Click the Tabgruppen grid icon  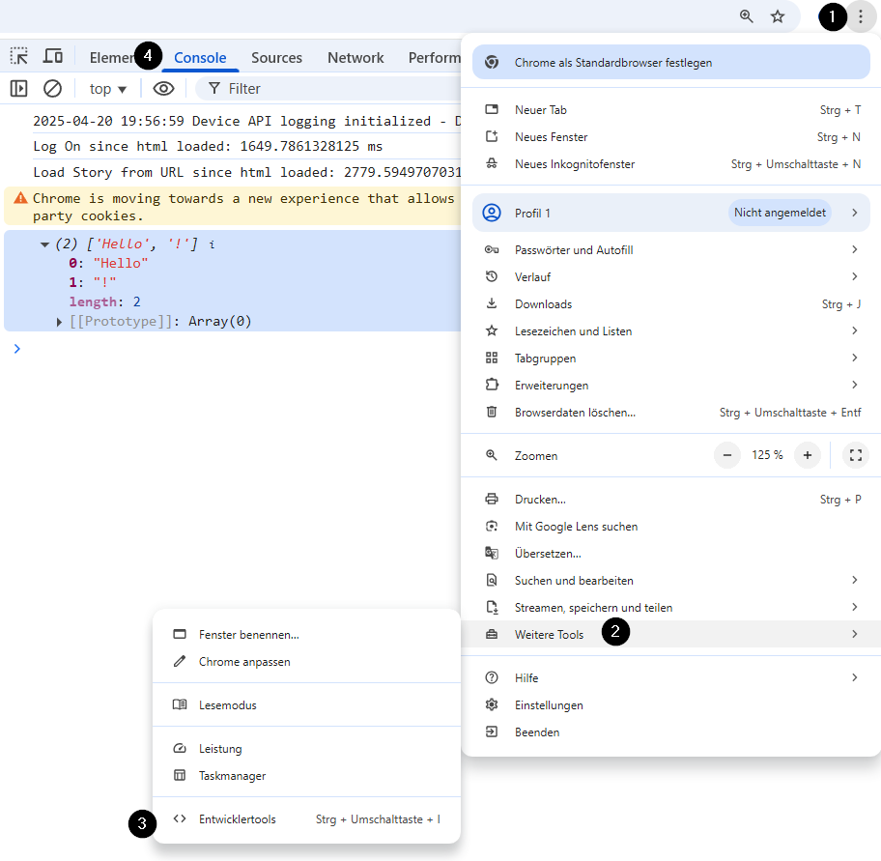point(492,358)
